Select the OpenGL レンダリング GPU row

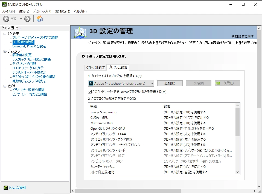[x=162, y=129]
